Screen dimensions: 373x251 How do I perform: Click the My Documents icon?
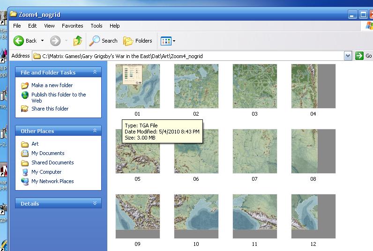click(25, 153)
